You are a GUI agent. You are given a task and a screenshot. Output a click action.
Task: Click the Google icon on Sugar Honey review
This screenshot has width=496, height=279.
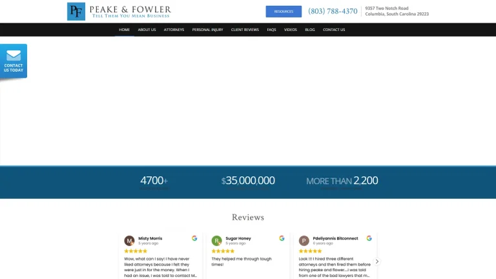[282, 238]
